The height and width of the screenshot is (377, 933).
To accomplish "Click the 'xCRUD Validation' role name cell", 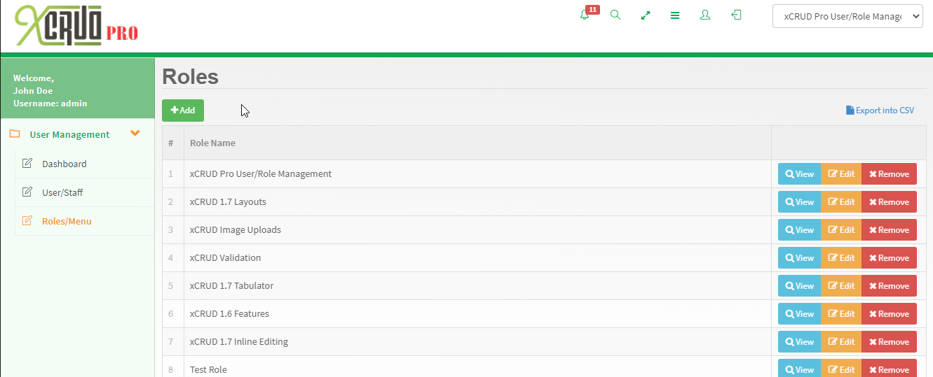I will [477, 258].
